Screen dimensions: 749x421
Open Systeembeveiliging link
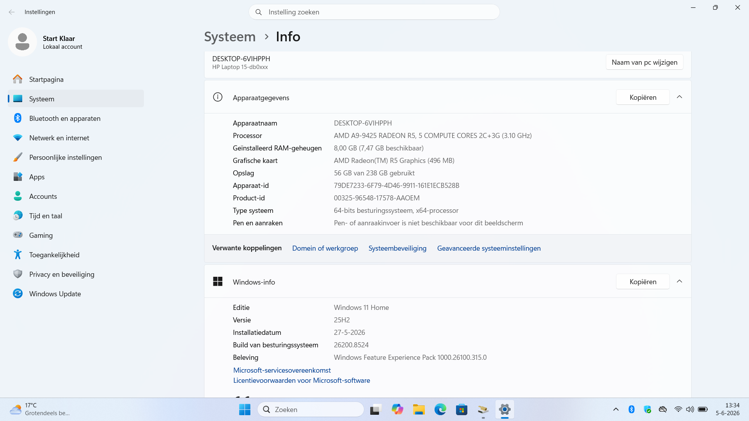[x=398, y=248]
